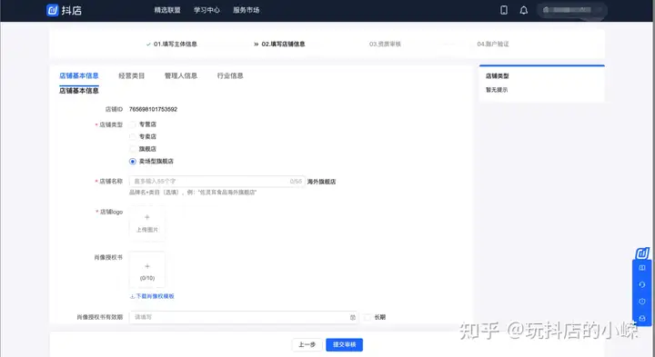Open the account dropdown in header

pos(572,10)
